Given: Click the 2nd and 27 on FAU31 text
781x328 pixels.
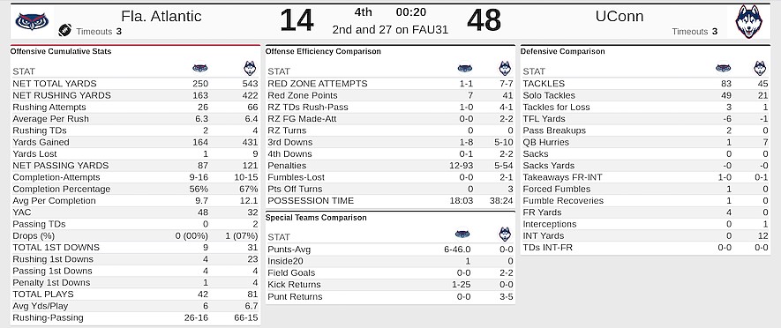Looking at the screenshot, I should 390,30.
